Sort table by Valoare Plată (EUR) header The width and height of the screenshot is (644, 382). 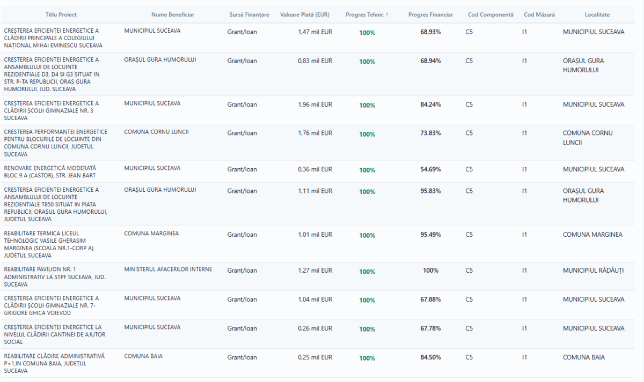click(x=305, y=14)
